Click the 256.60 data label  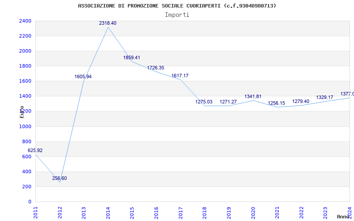[x=59, y=179]
